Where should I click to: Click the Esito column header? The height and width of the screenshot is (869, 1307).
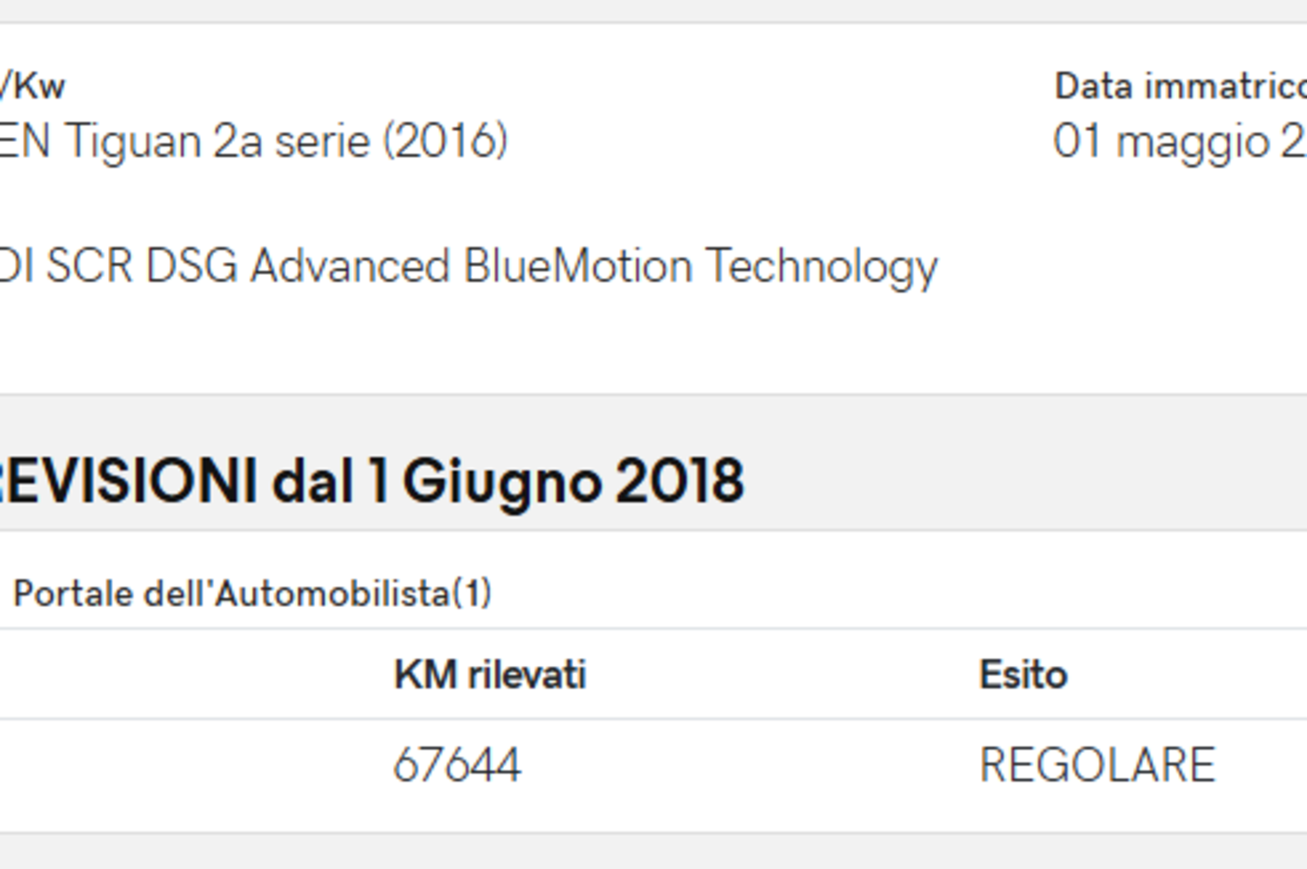tap(1024, 675)
